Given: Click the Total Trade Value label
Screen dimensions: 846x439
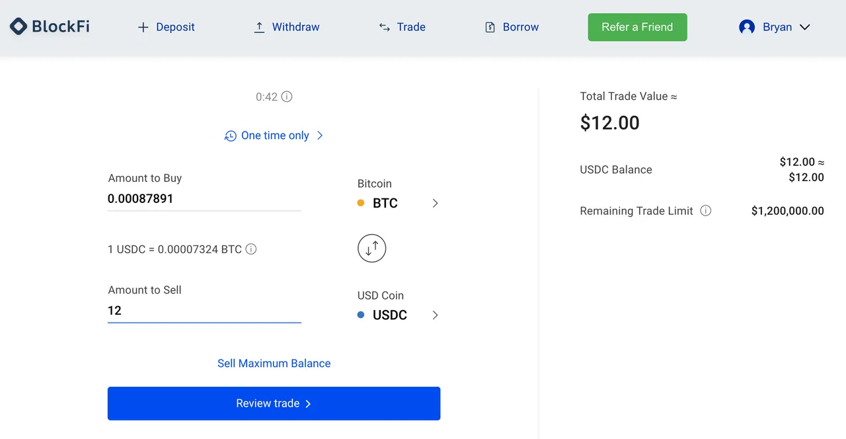Looking at the screenshot, I should 629,96.
